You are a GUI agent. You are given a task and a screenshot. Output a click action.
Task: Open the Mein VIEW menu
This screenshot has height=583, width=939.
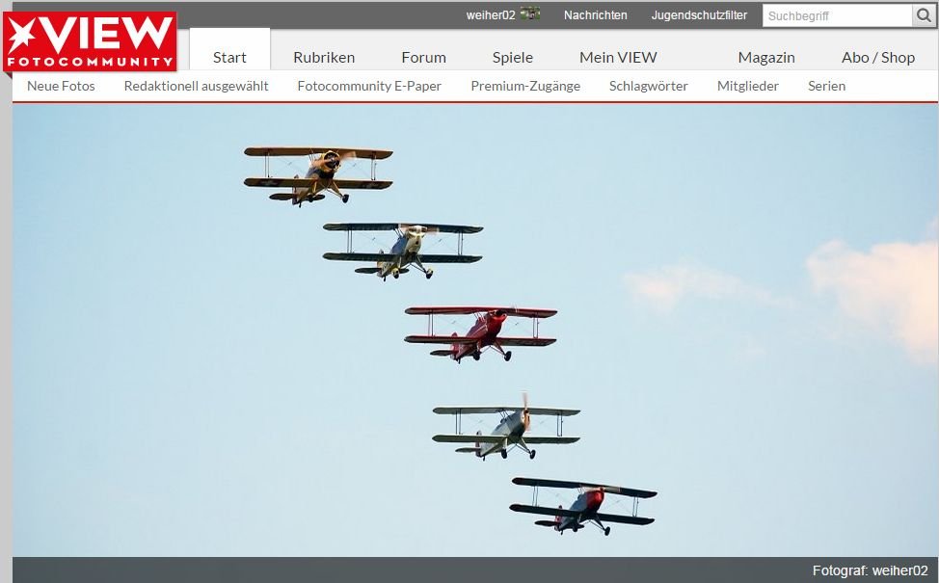coord(617,57)
